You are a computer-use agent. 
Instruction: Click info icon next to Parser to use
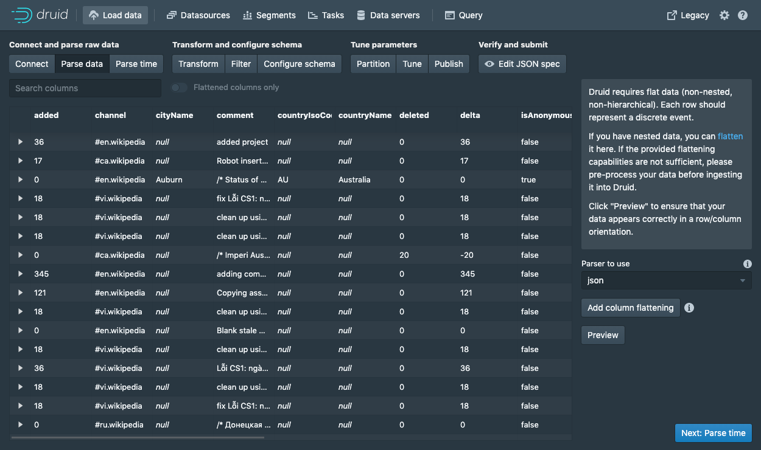[x=747, y=264]
